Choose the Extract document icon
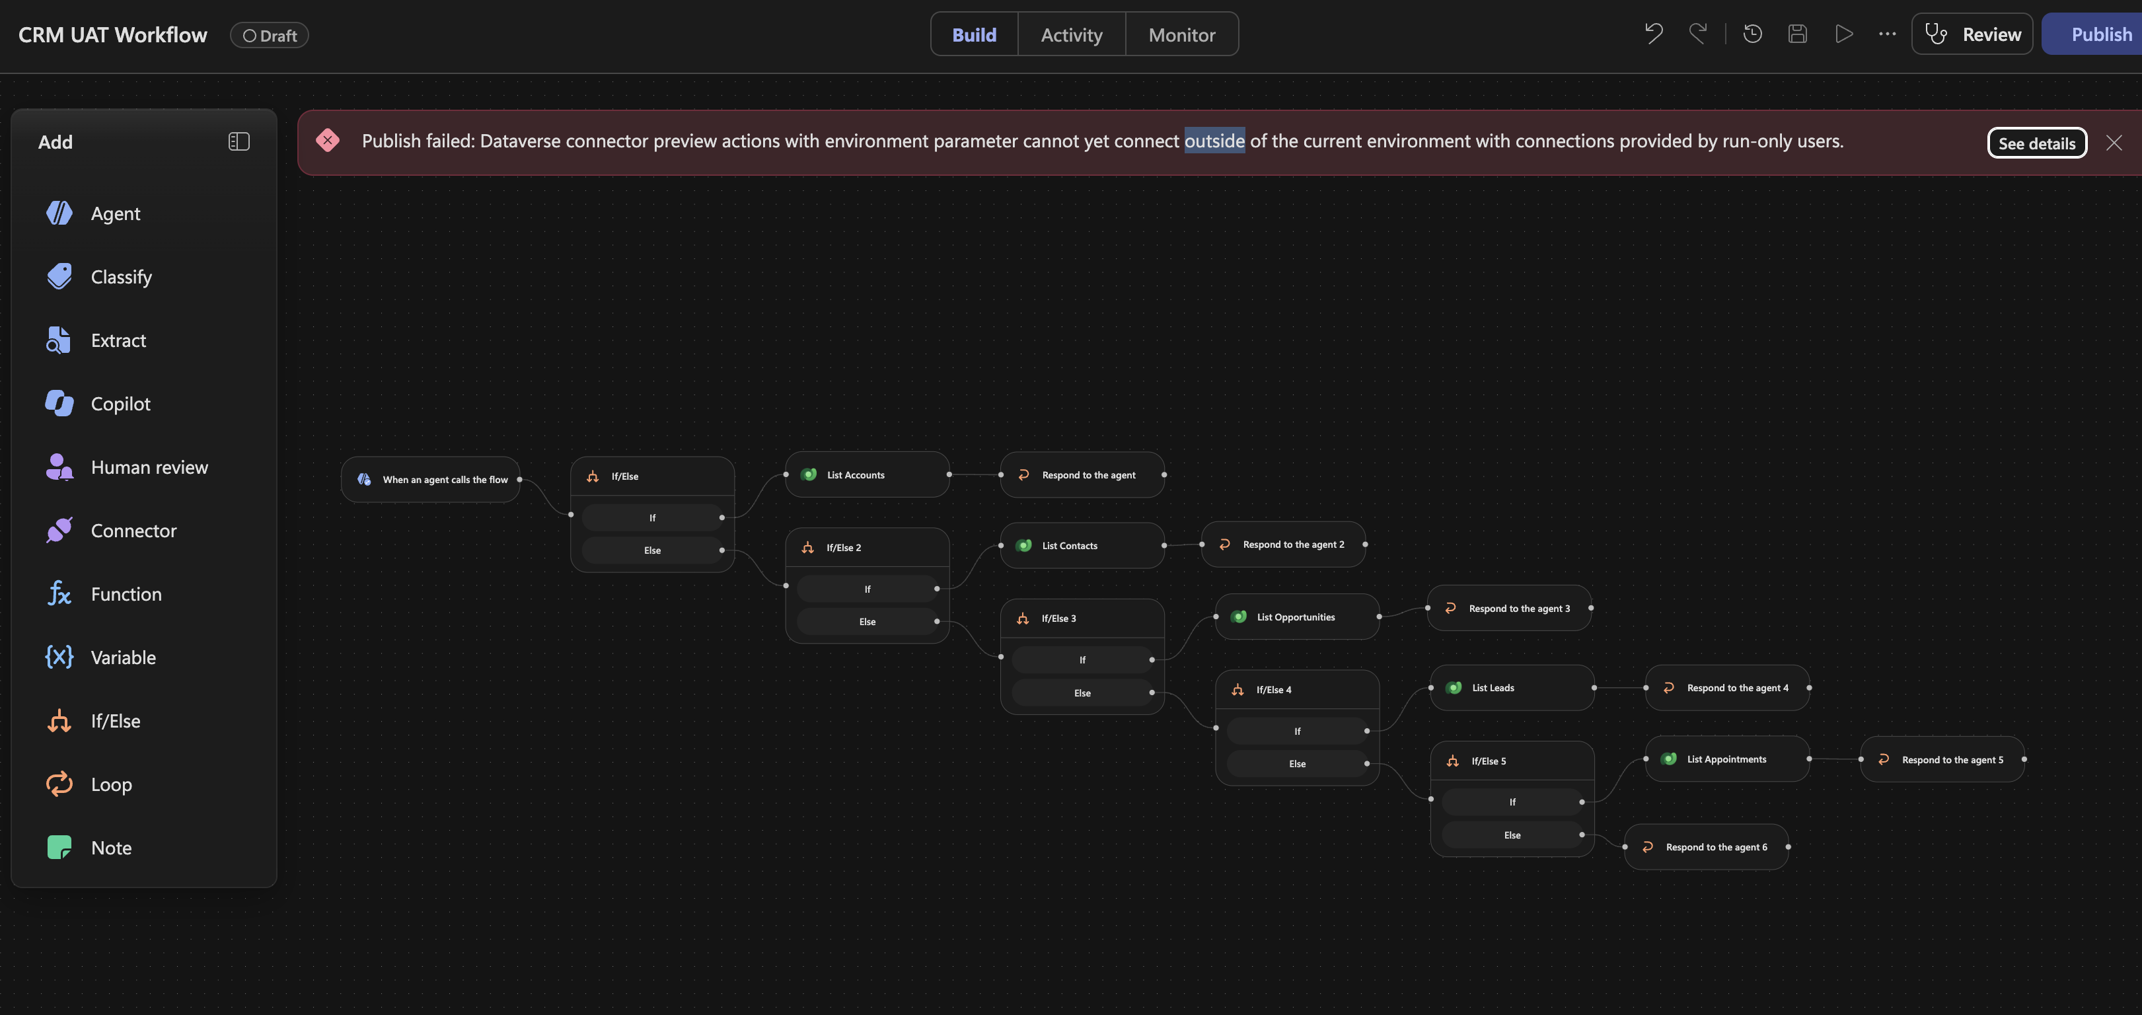The height and width of the screenshot is (1015, 2142). pos(60,340)
